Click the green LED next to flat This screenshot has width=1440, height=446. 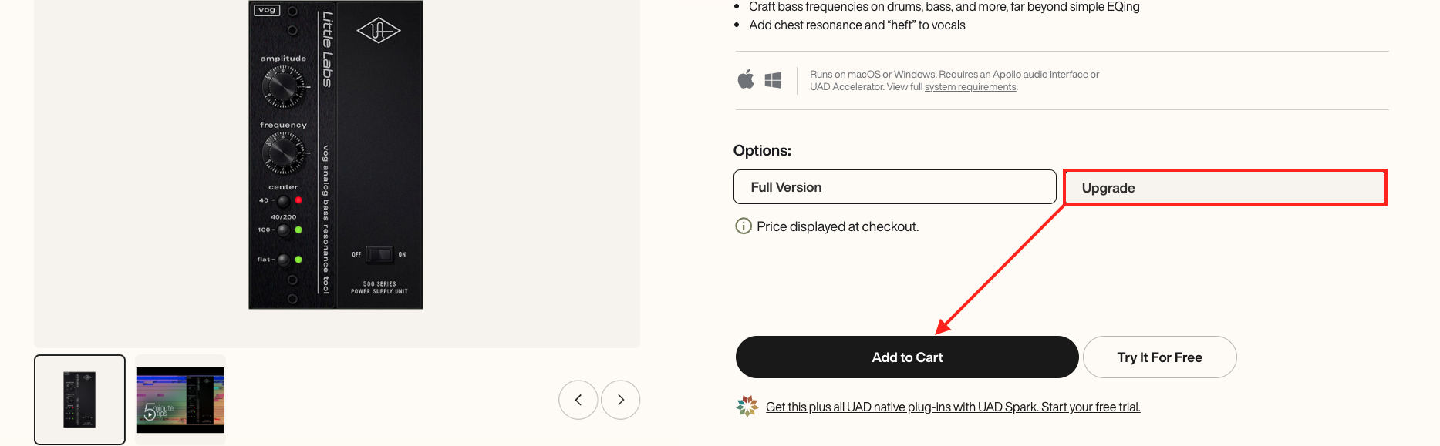(298, 260)
